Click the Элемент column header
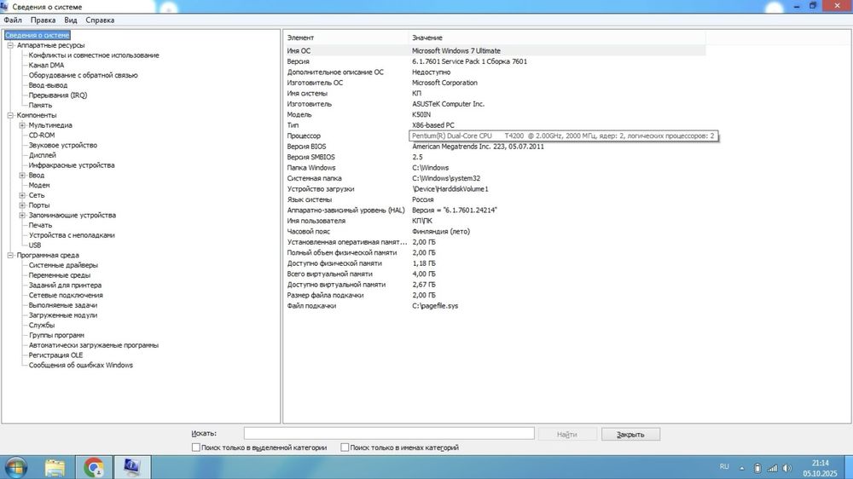The width and height of the screenshot is (853, 479). pos(346,38)
